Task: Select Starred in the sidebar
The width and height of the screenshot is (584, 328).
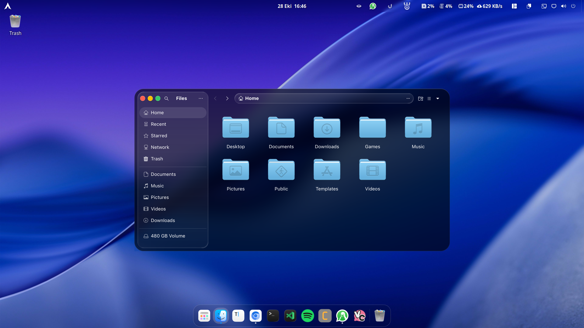Action: (173, 136)
